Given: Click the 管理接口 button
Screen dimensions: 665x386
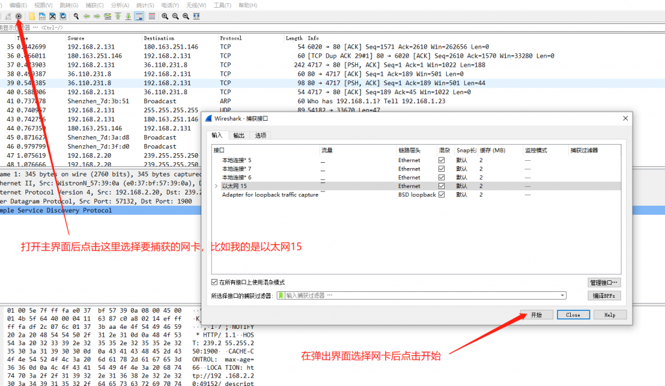Looking at the screenshot, I should (x=604, y=283).
